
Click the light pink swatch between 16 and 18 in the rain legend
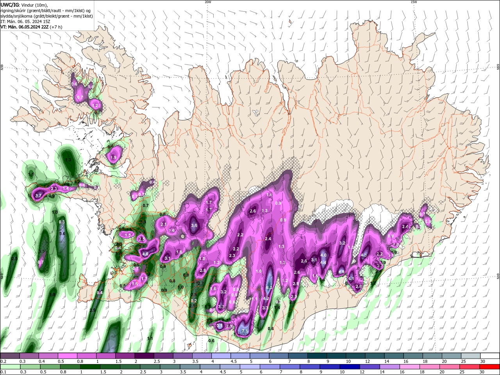[409, 367]
